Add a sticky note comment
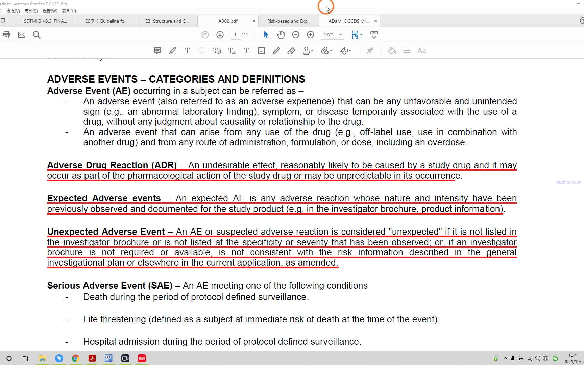Screen dimensions: 584x365 pos(157,51)
